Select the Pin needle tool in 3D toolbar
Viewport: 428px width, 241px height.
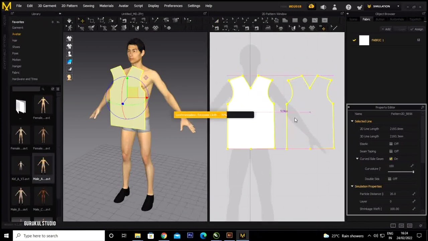pos(155,20)
